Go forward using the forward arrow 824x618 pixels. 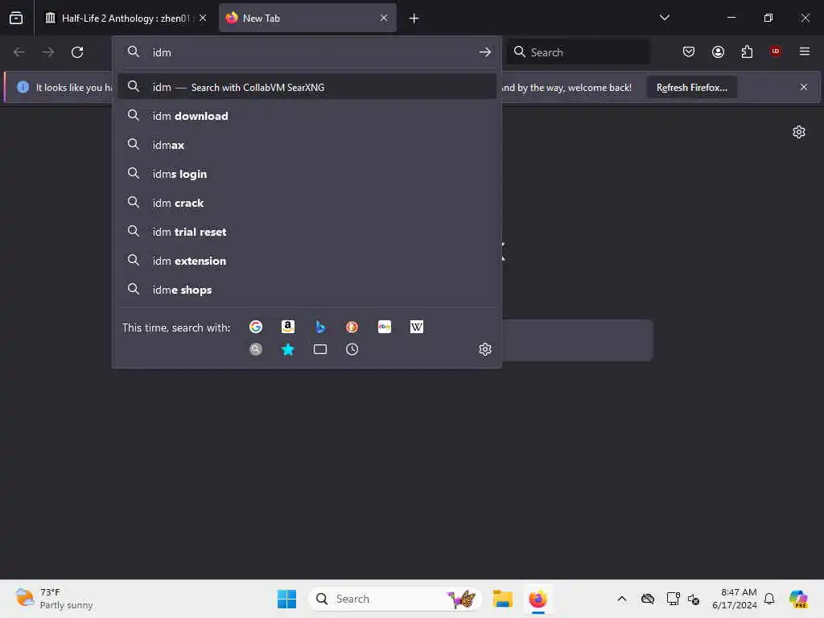(x=47, y=52)
